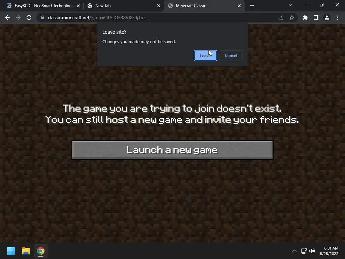Close the New Tab tab
This screenshot has height=259, width=345.
[159, 6]
